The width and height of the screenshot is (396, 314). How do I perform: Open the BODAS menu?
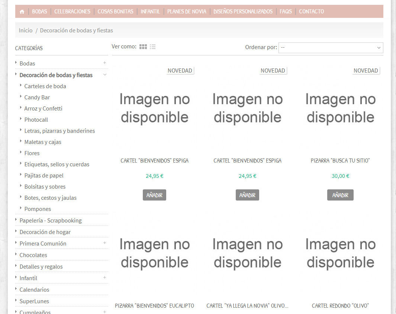pyautogui.click(x=39, y=12)
